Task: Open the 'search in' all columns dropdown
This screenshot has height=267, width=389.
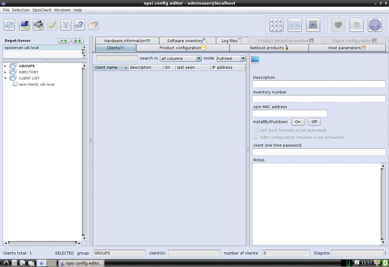Action: click(x=181, y=58)
